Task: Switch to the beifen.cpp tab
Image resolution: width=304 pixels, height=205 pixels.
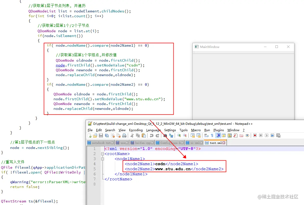Action: (142, 143)
